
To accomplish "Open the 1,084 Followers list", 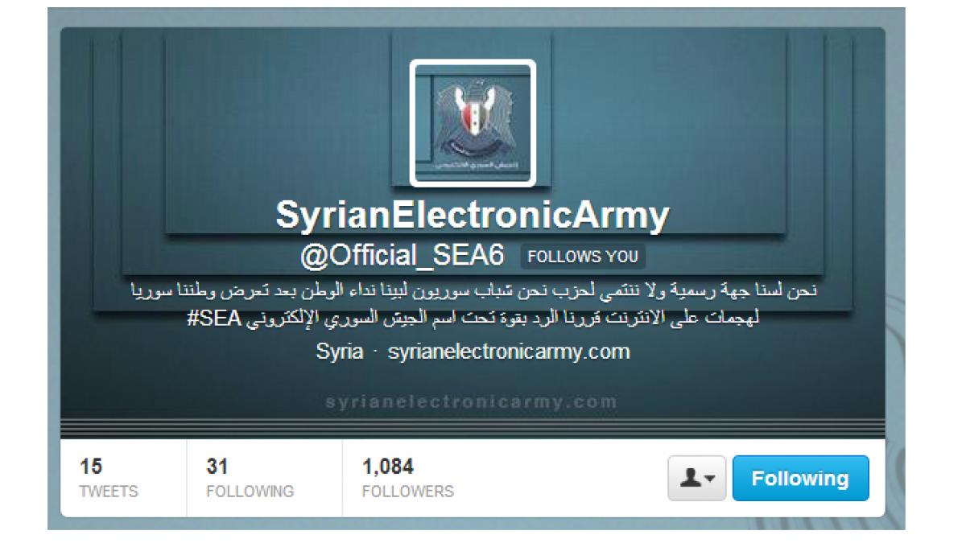I will point(407,478).
